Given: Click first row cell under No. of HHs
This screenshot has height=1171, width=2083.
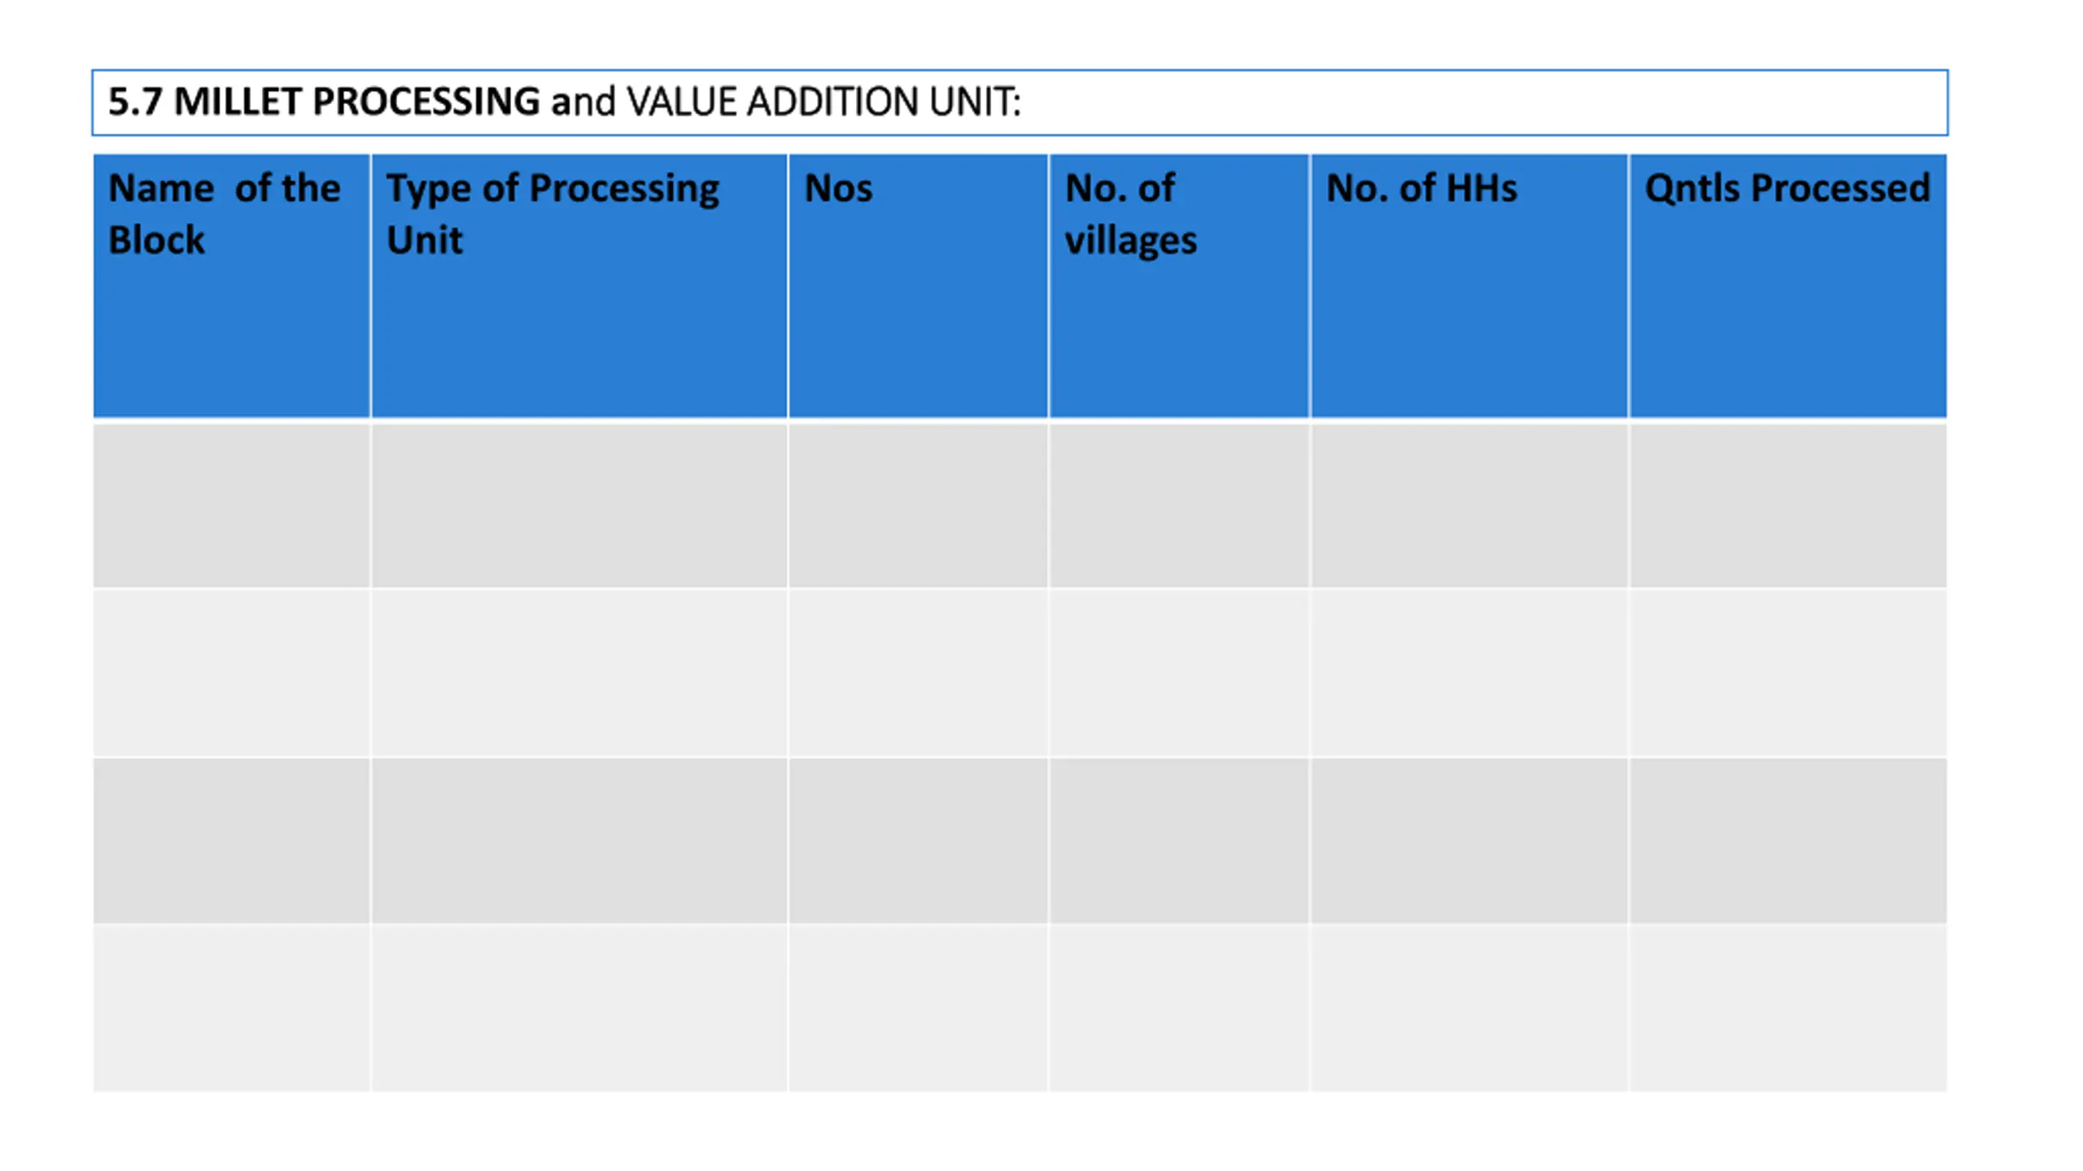Looking at the screenshot, I should click(1469, 504).
